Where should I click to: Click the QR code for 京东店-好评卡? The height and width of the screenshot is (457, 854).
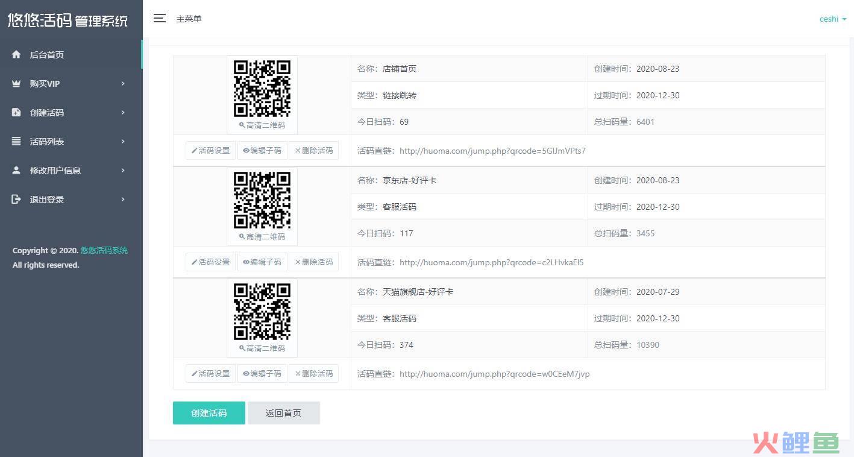click(x=262, y=200)
